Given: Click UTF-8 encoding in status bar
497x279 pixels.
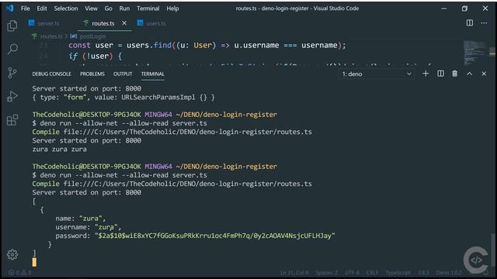Looking at the screenshot, I should 352,272.
